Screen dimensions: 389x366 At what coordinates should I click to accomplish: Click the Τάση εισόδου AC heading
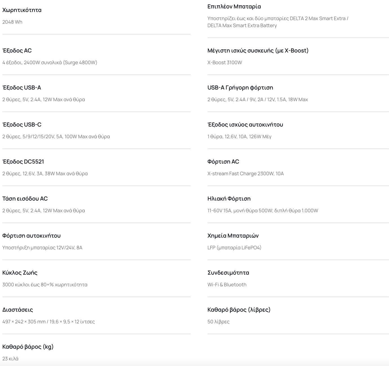coord(25,199)
